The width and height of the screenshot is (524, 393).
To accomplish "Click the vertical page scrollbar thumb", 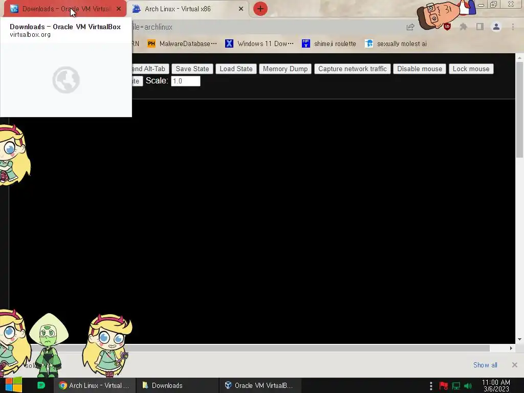I will click(x=519, y=108).
